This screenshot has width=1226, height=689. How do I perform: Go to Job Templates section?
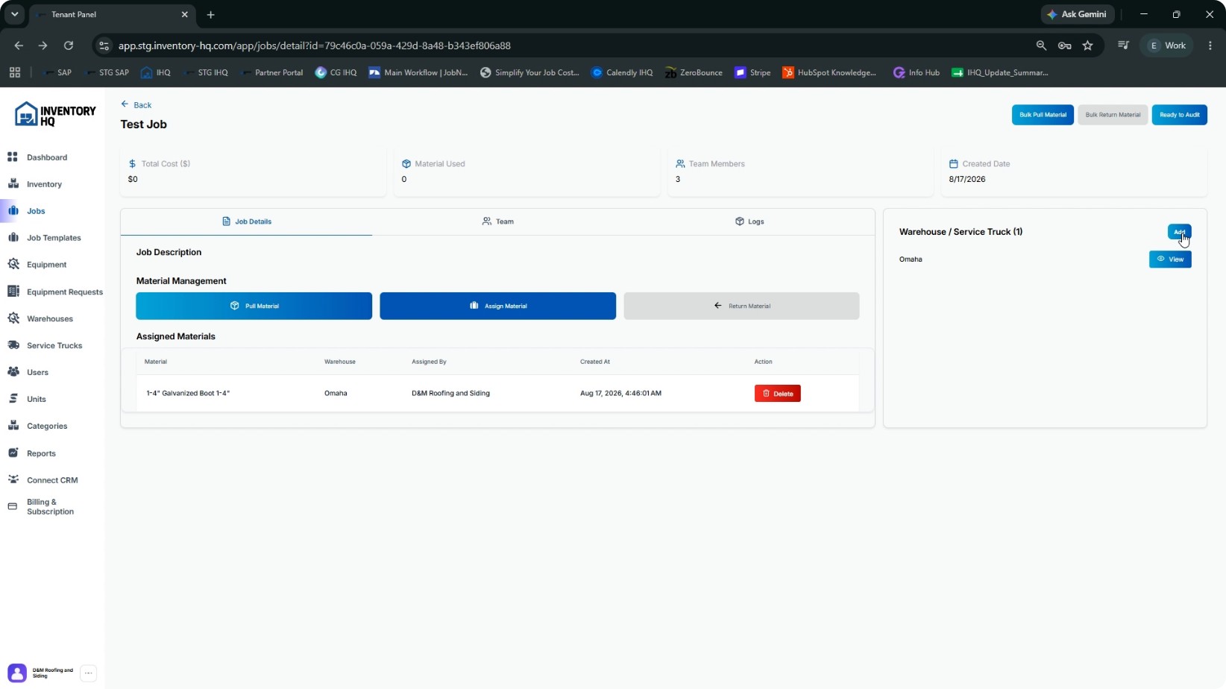coord(54,238)
